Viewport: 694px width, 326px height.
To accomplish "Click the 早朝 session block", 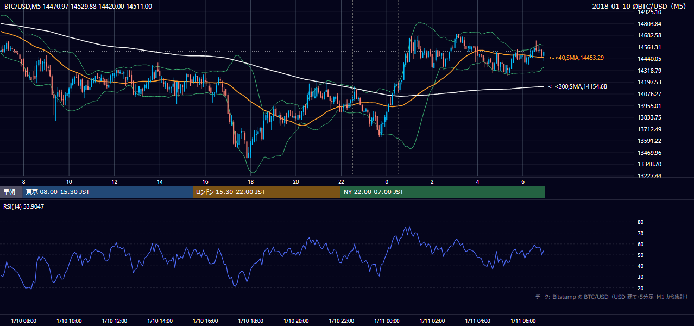I will [x=11, y=192].
